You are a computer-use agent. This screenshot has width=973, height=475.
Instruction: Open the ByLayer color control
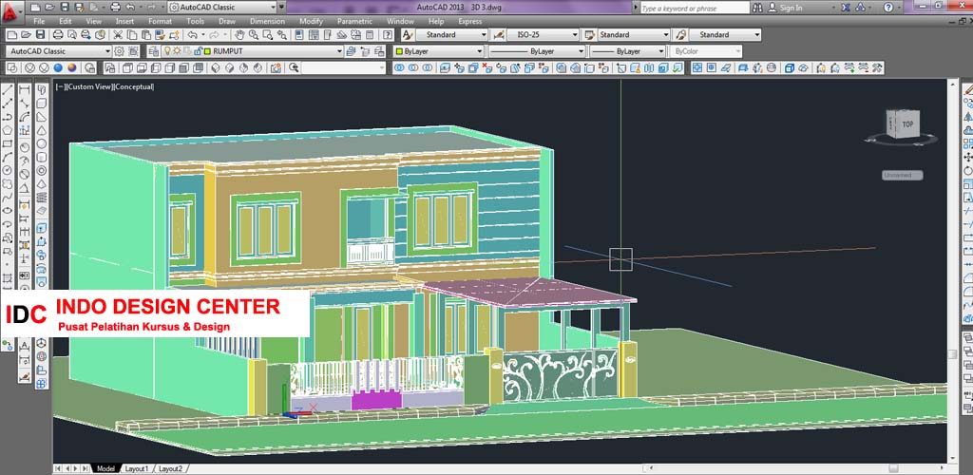click(x=439, y=51)
